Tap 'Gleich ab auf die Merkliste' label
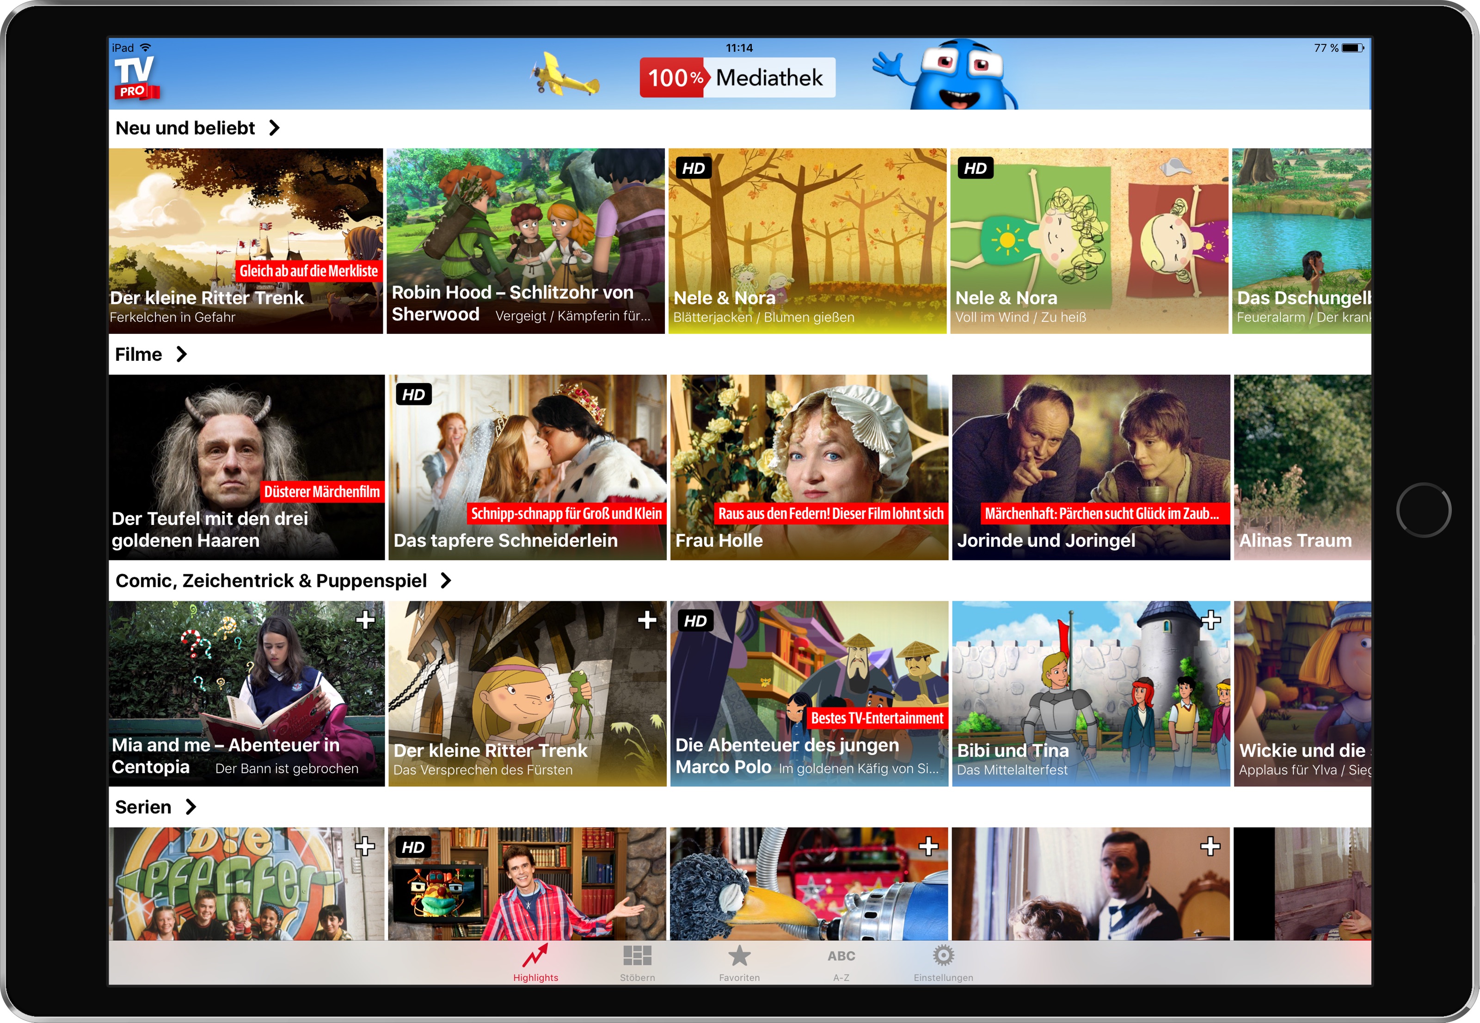This screenshot has width=1480, height=1023. 309,271
